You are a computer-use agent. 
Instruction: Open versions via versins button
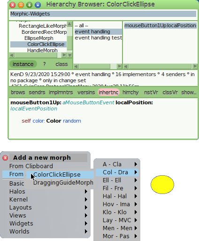pyautogui.click(x=86, y=93)
